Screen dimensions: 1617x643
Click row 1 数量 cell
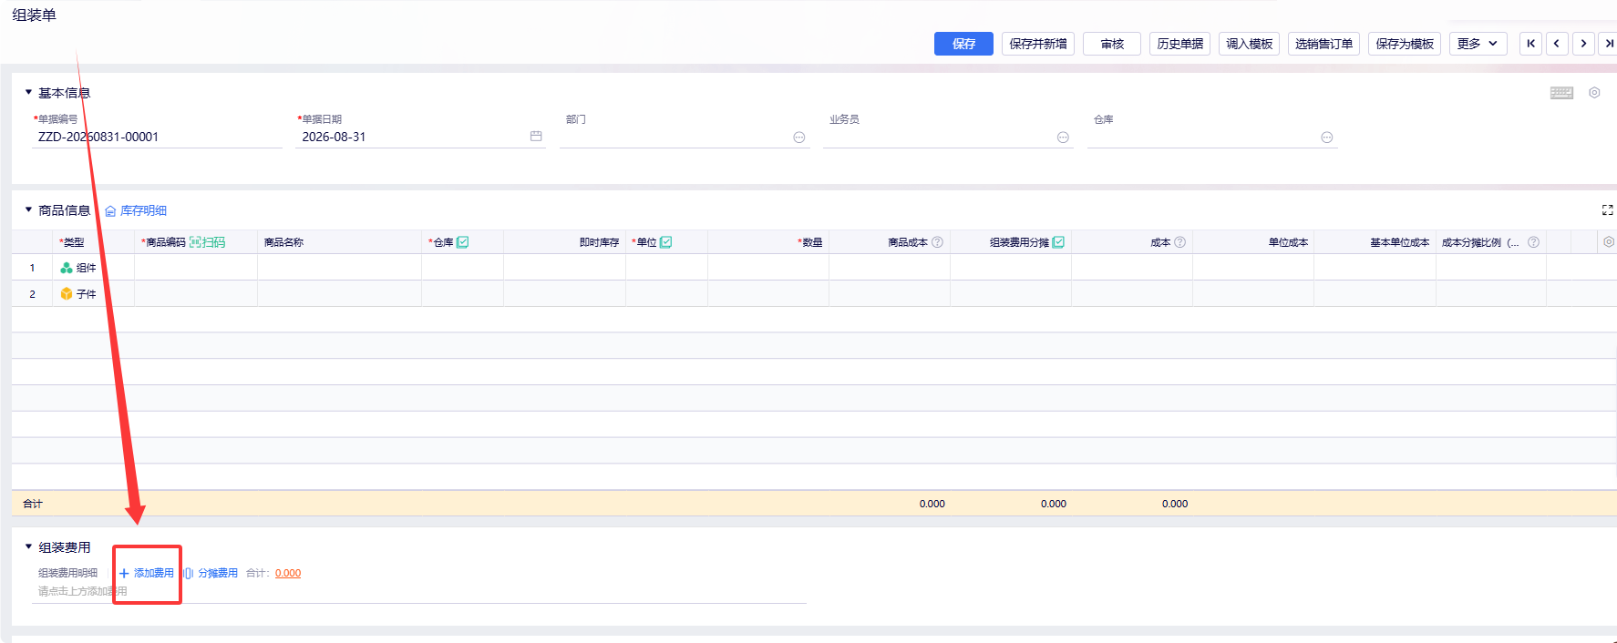tap(768, 268)
